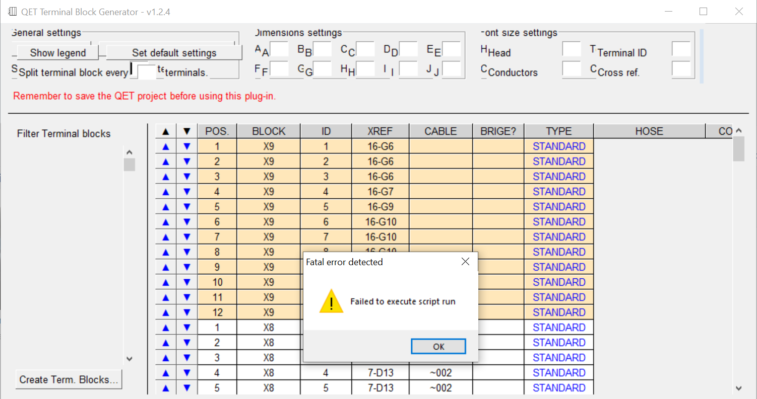Click the Split terminal block number field
757x399 pixels.
point(147,72)
